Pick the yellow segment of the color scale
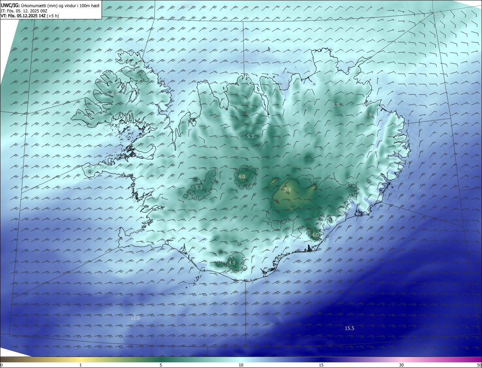482x368 pixels. (81, 359)
